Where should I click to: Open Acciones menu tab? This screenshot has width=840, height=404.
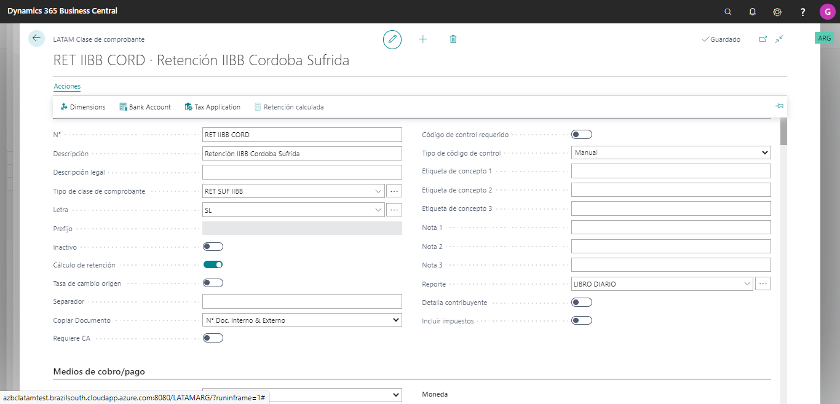click(x=67, y=86)
